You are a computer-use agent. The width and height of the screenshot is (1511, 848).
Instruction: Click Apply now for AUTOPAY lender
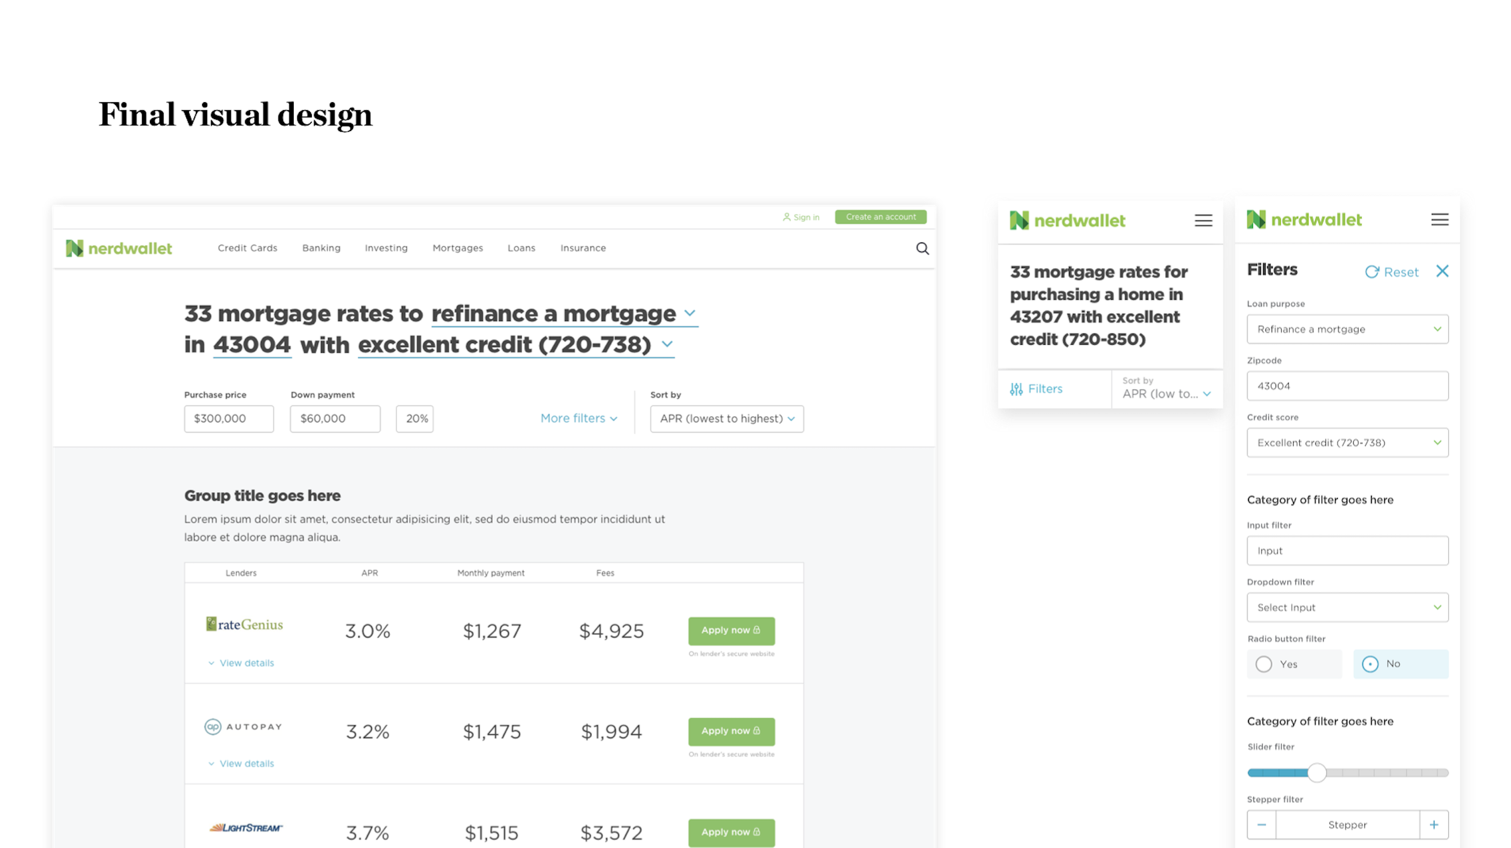point(731,731)
